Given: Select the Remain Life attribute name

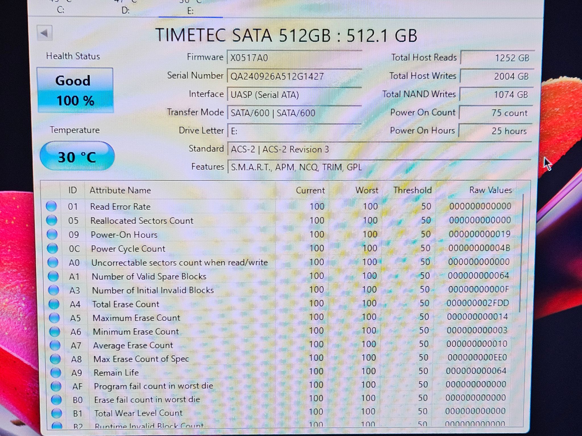Looking at the screenshot, I should click(116, 372).
